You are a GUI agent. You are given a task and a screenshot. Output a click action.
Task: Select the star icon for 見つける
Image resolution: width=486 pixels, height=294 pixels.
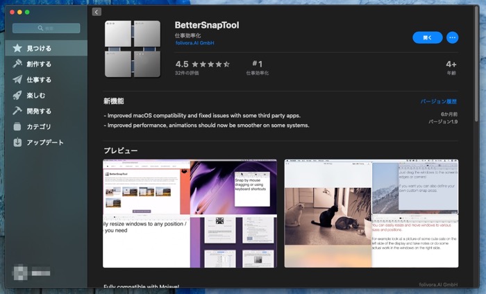pos(17,48)
